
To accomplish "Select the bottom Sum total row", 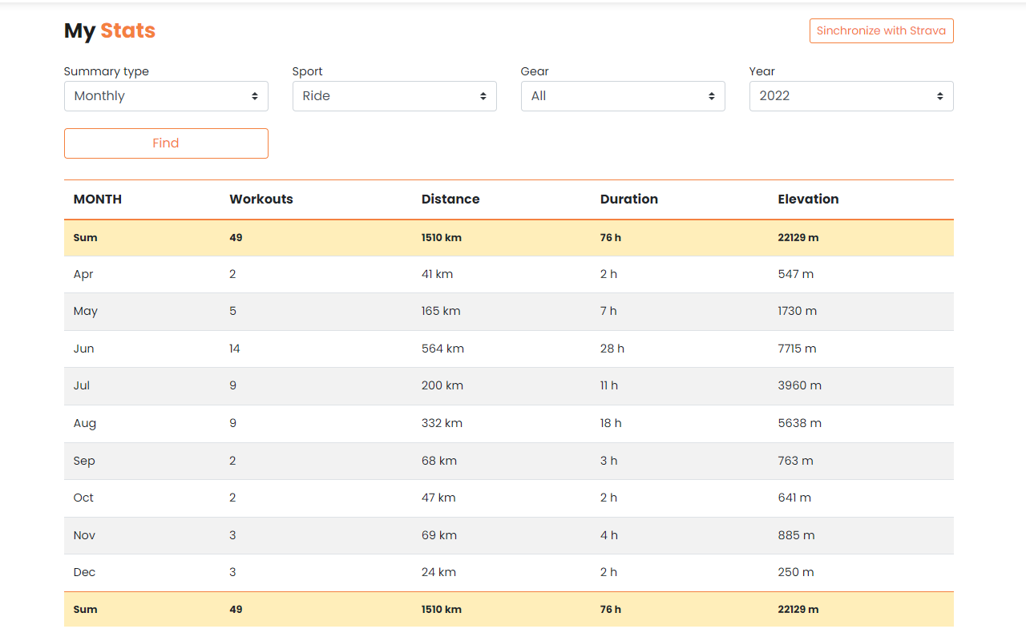I will [509, 609].
